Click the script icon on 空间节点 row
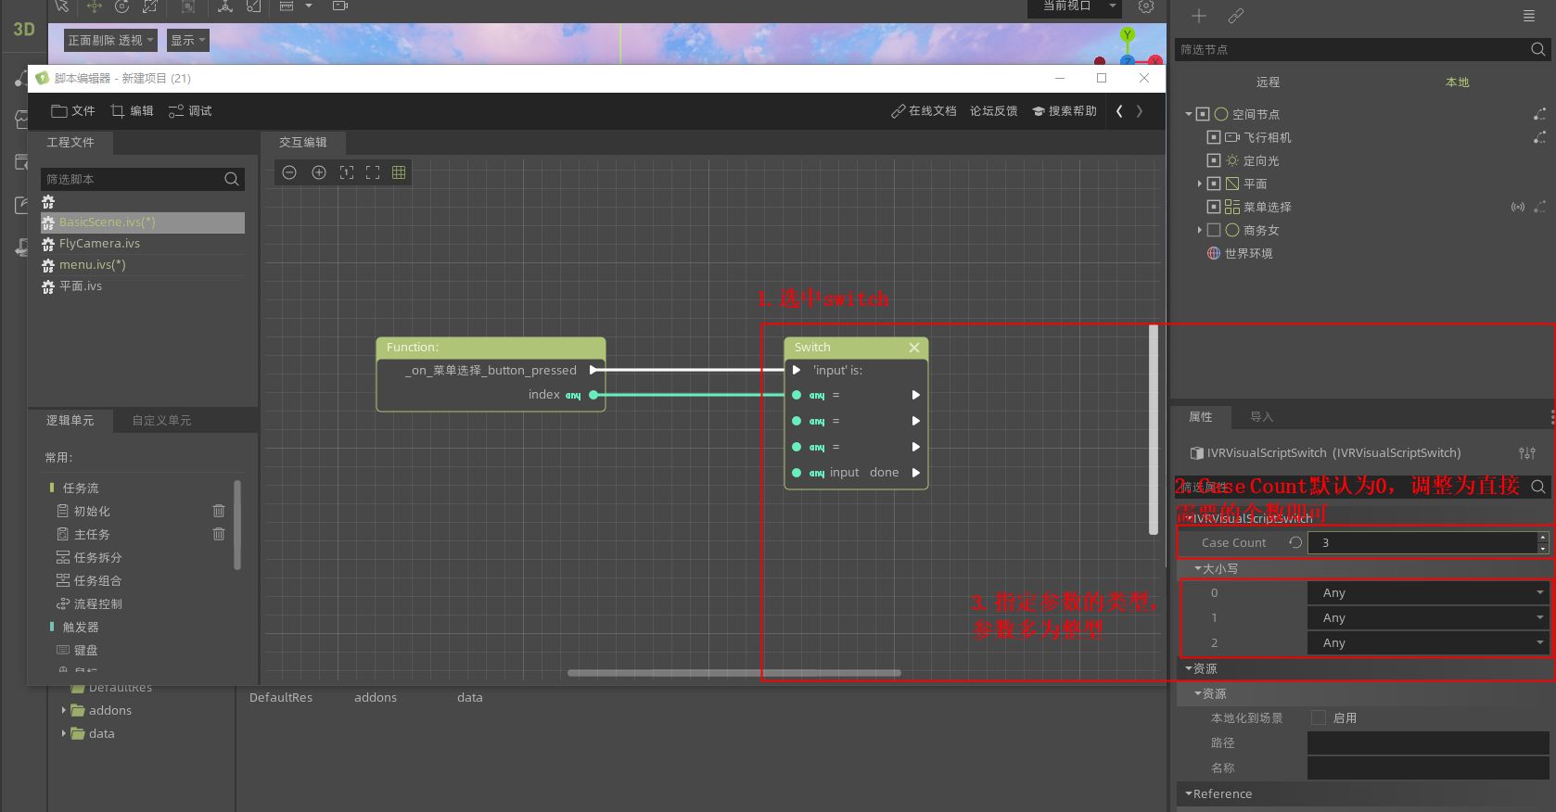Screen dimensions: 1556x812 pos(1539,114)
